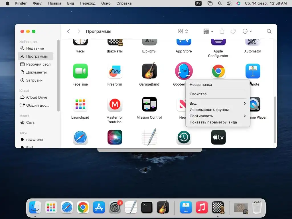
Task: Select the rewwrerer tag
Action: pyautogui.click(x=36, y=140)
